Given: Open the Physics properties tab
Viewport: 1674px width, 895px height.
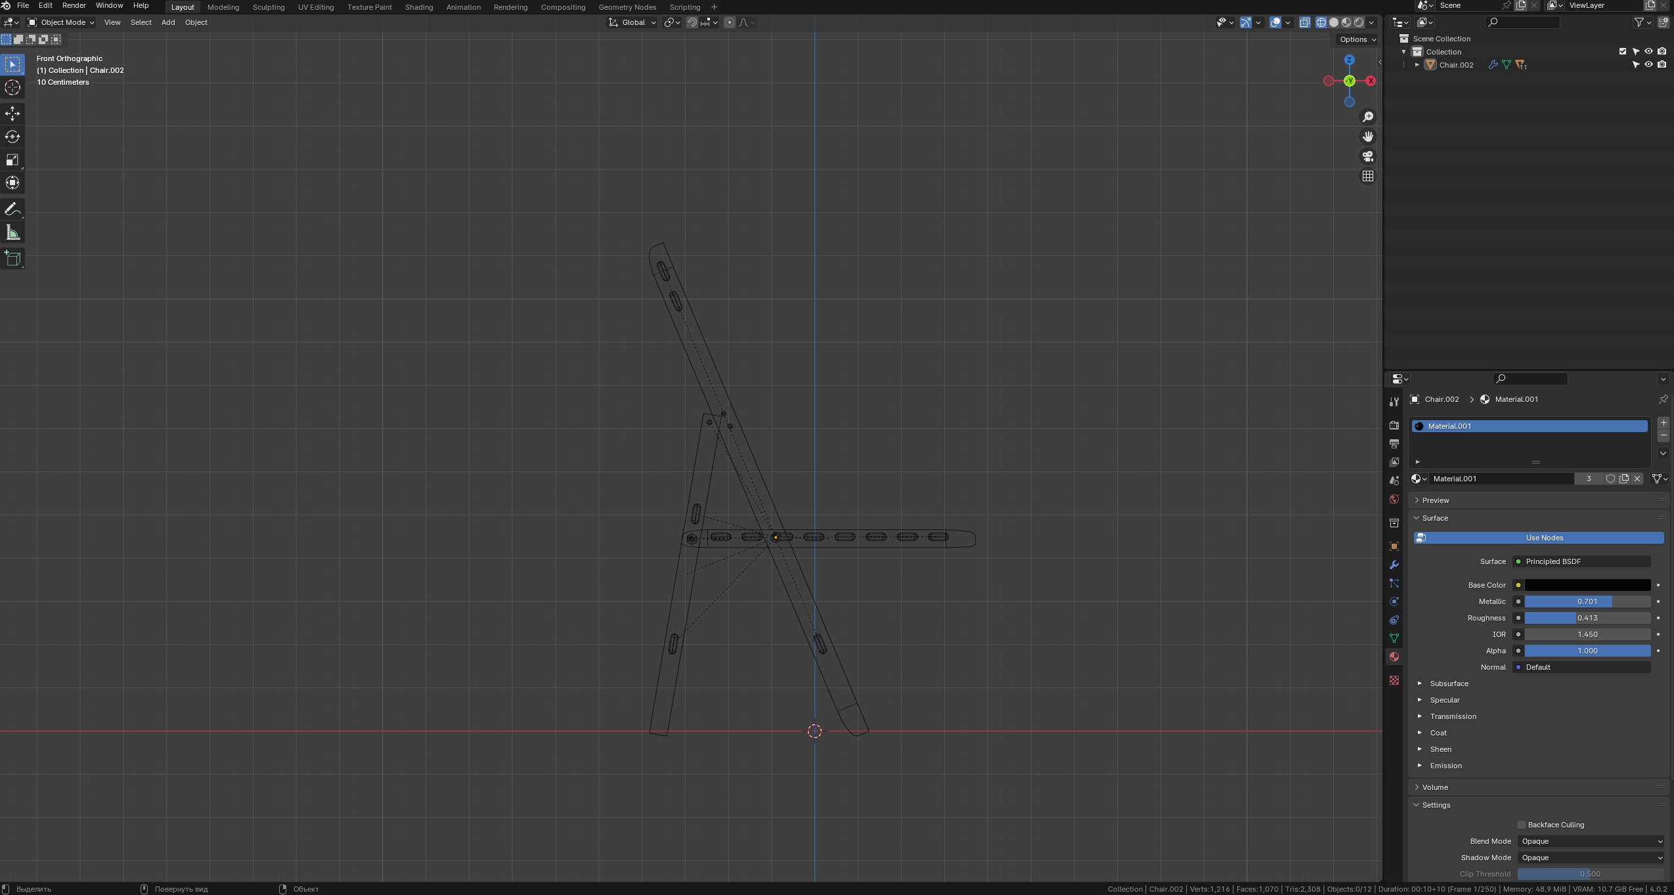Looking at the screenshot, I should click(1394, 601).
